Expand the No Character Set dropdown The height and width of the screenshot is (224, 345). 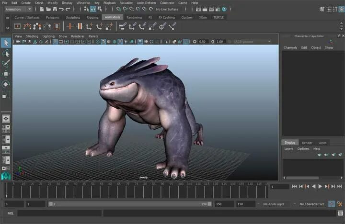(311, 204)
